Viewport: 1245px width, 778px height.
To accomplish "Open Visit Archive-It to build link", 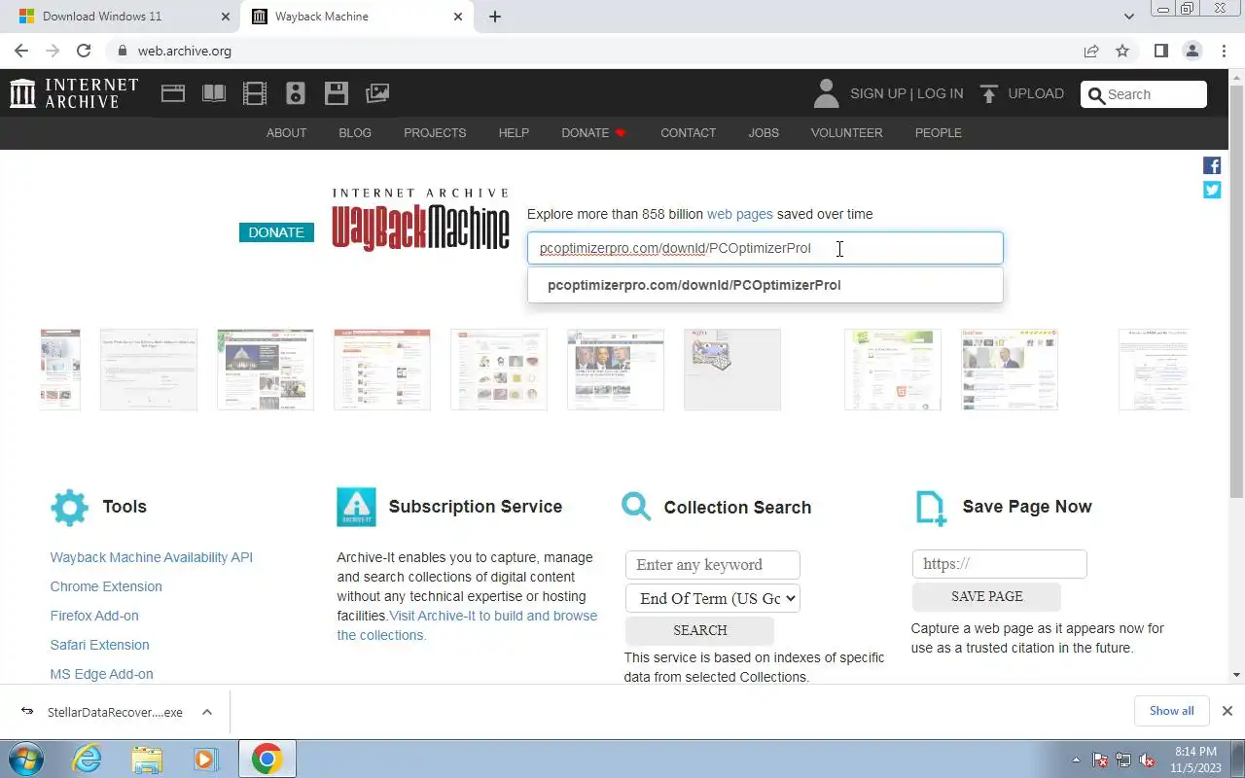I will 468,625.
